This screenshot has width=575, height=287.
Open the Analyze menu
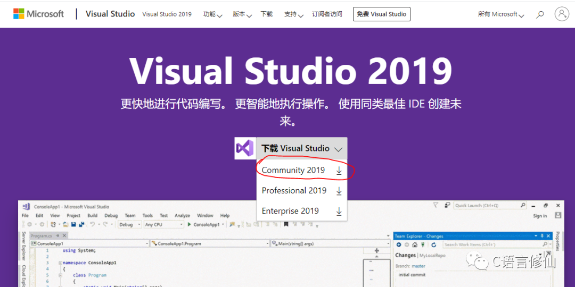click(182, 216)
